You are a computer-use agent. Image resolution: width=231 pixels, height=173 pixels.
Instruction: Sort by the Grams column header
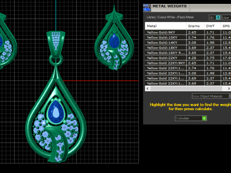point(195,26)
